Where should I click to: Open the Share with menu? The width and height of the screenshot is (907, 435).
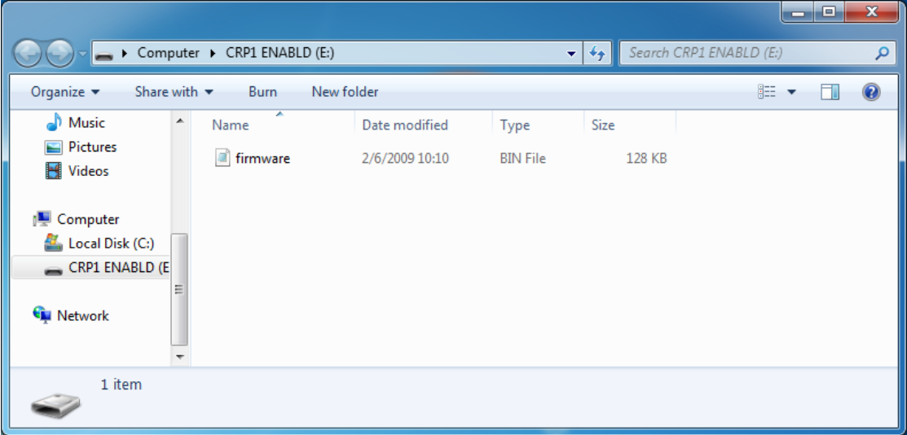[174, 91]
